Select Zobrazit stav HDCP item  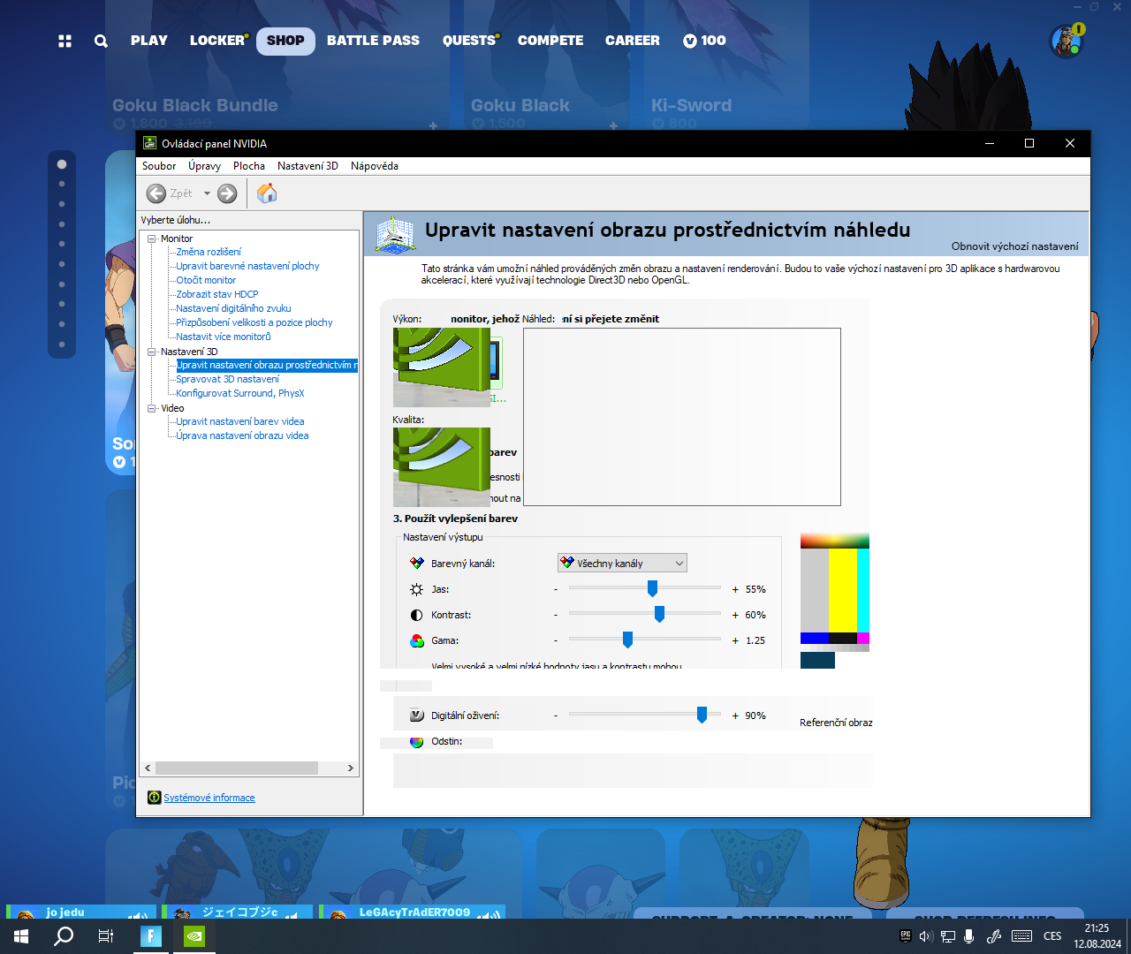pos(217,294)
